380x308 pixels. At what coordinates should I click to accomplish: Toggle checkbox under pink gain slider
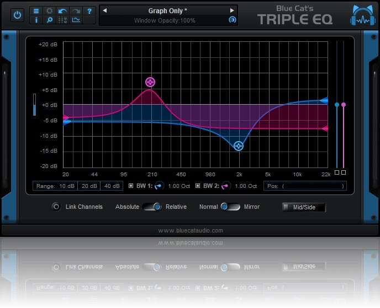point(344,172)
